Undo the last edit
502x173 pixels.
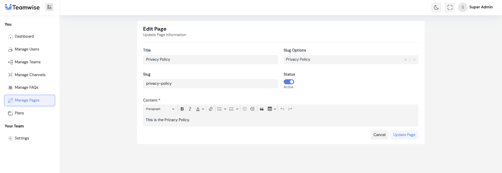point(282,109)
